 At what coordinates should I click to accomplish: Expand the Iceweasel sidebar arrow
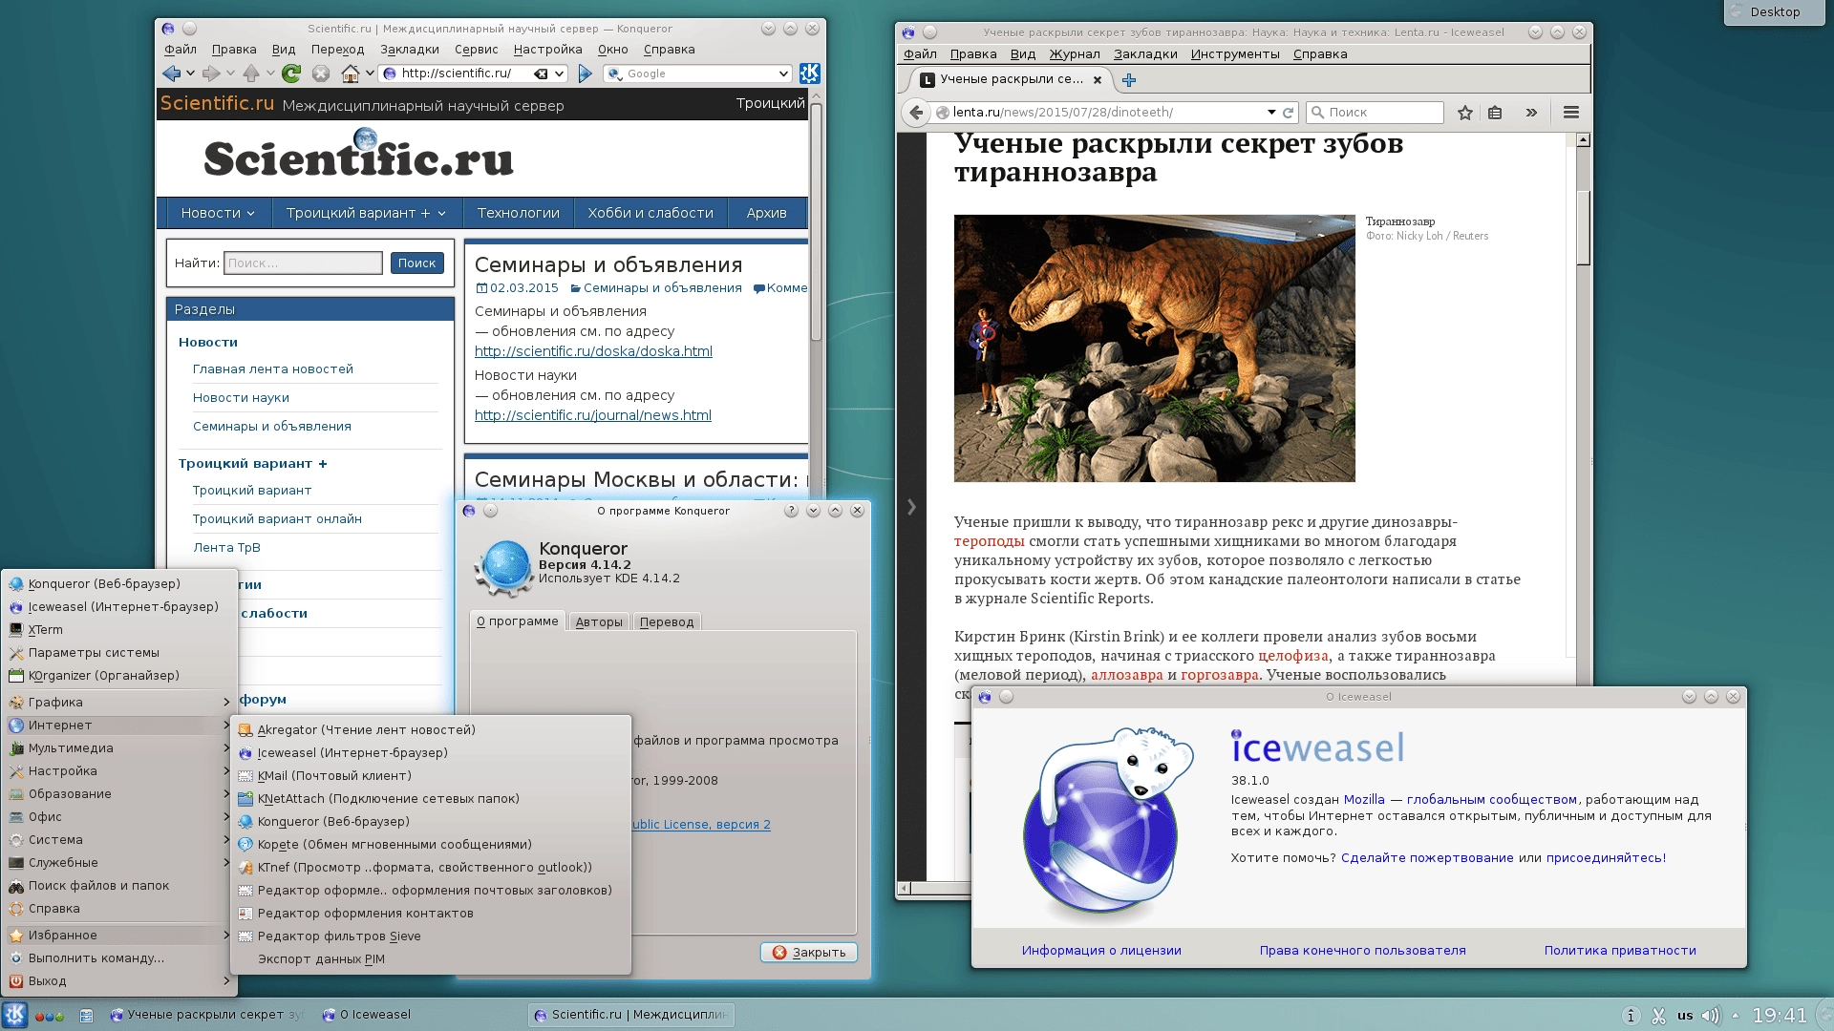click(911, 507)
